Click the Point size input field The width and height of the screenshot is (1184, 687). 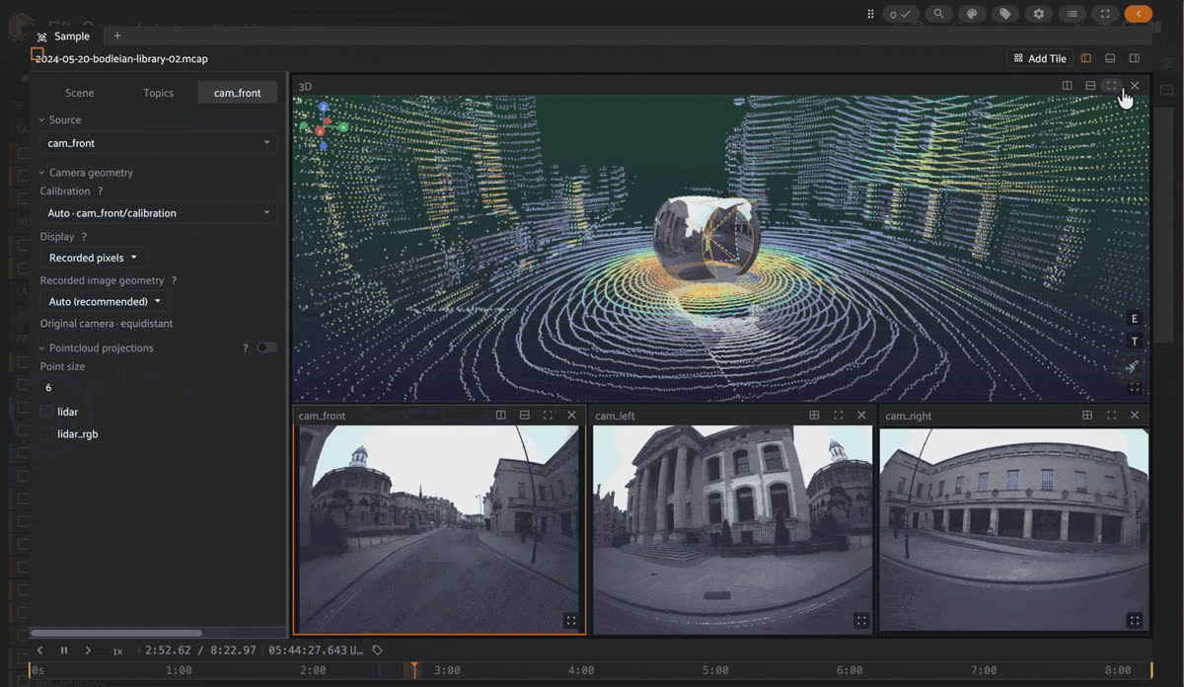pos(158,388)
